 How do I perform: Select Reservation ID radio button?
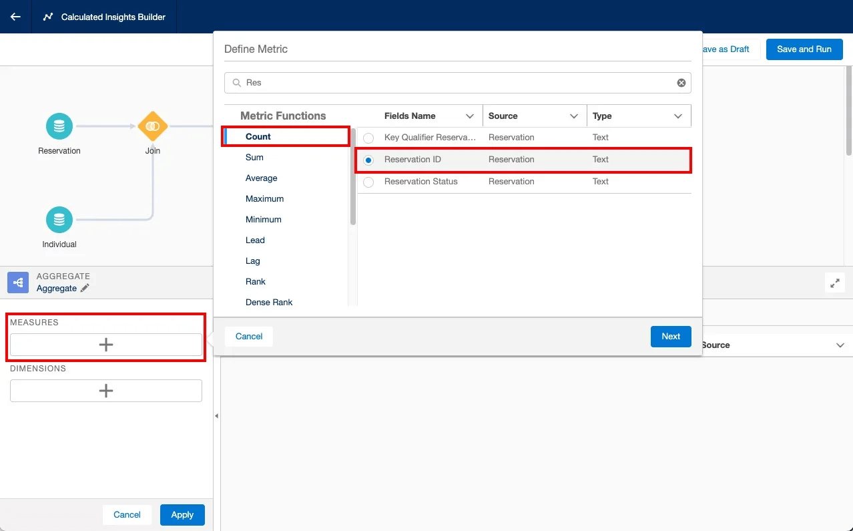(x=368, y=160)
